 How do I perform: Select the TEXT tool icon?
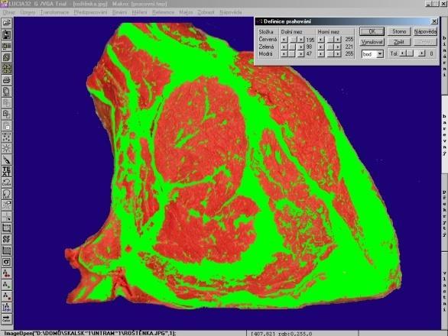pyautogui.click(x=7, y=171)
